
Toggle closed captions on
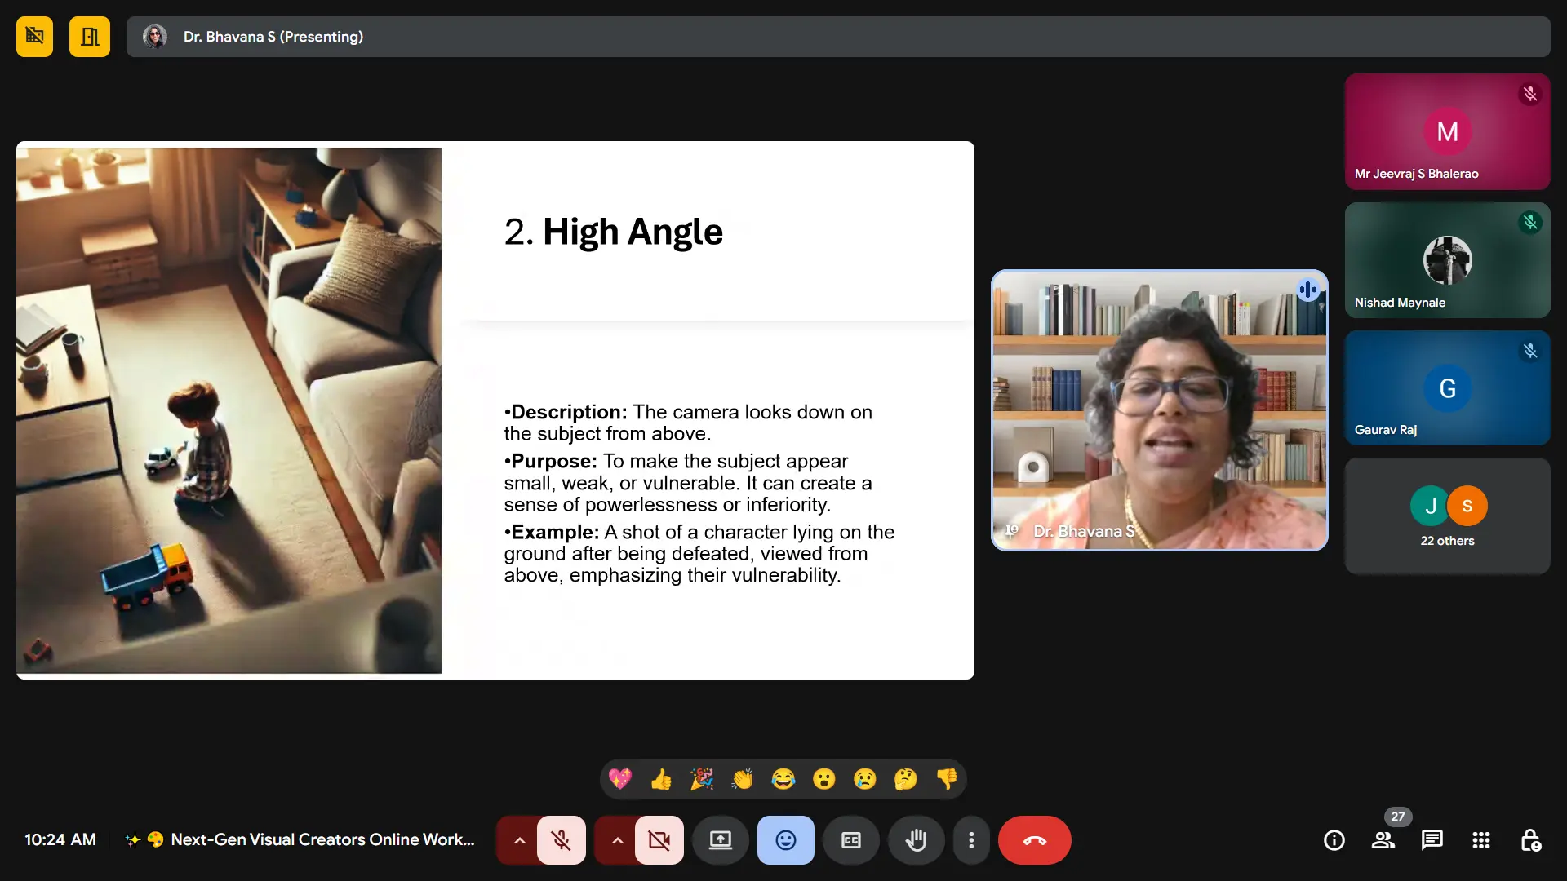point(850,840)
